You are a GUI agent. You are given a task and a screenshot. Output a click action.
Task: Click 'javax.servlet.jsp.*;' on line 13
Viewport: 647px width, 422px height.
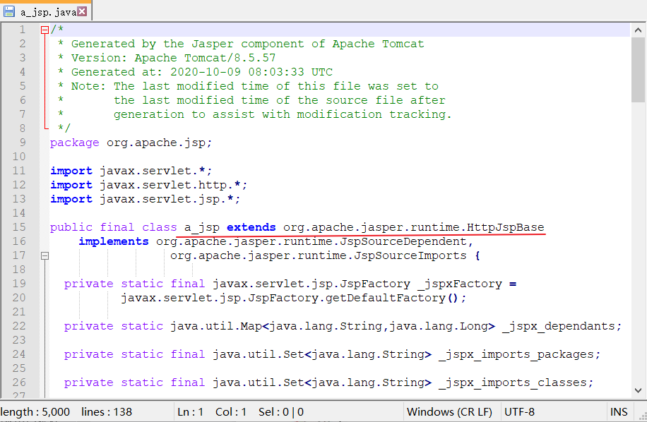(170, 200)
